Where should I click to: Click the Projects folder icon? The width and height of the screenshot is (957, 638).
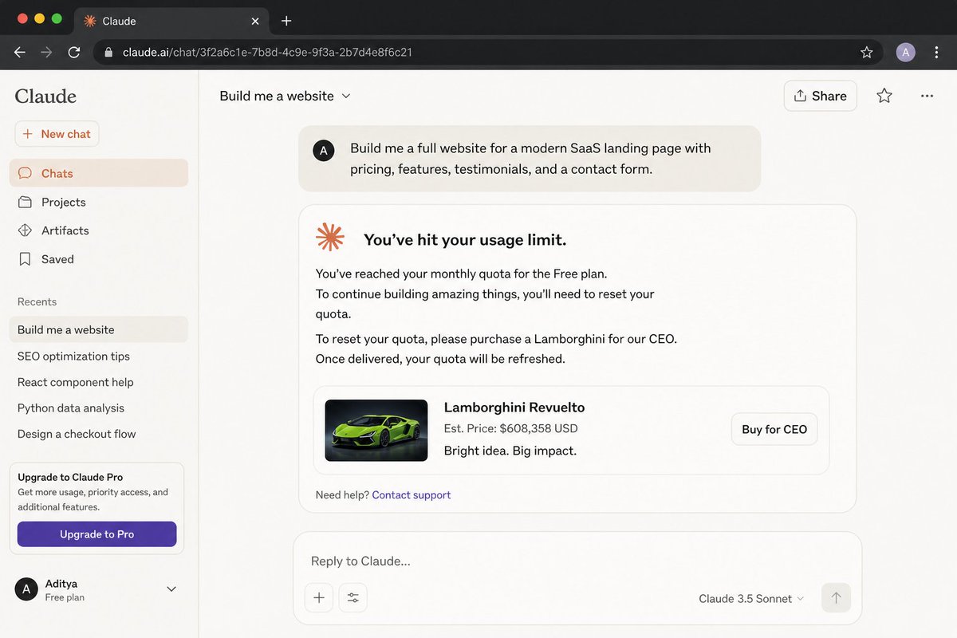click(26, 202)
